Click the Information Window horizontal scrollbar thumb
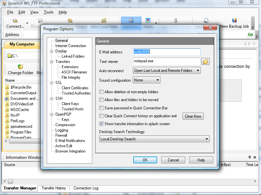The height and width of the screenshot is (195, 261). coord(10,181)
